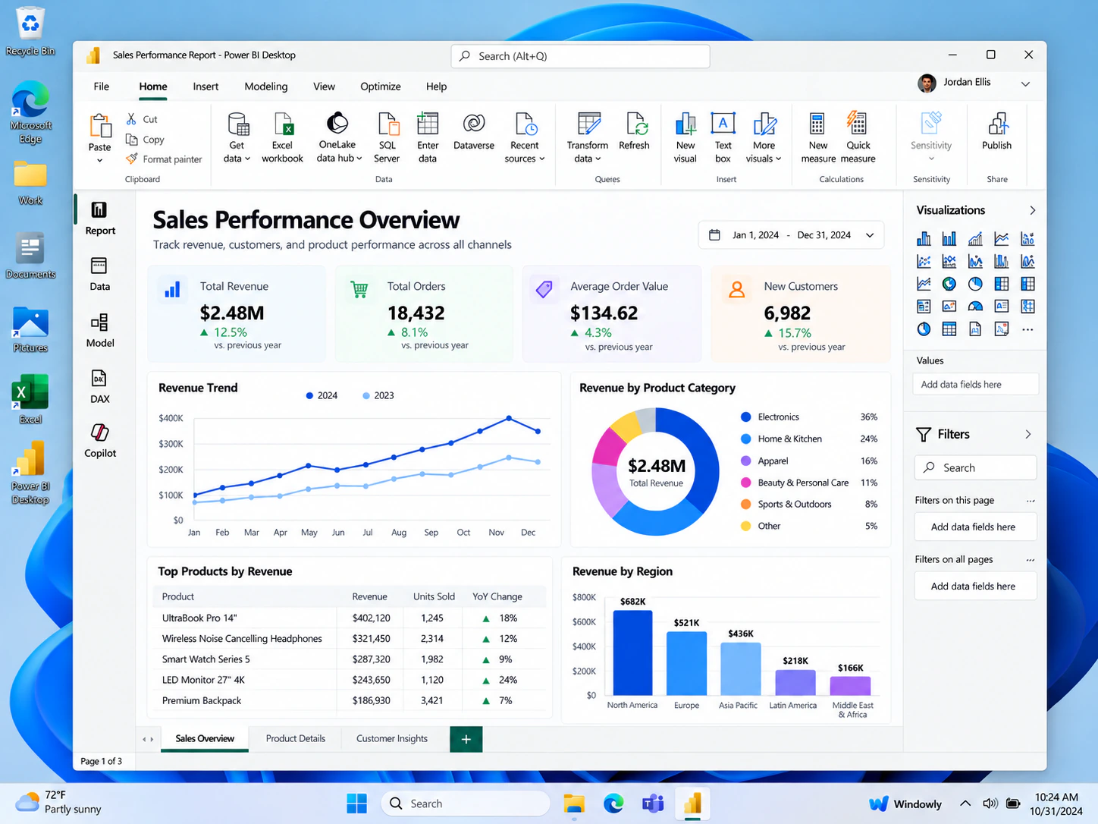Switch to Report view in sidebar
This screenshot has width=1098, height=824.
click(100, 219)
